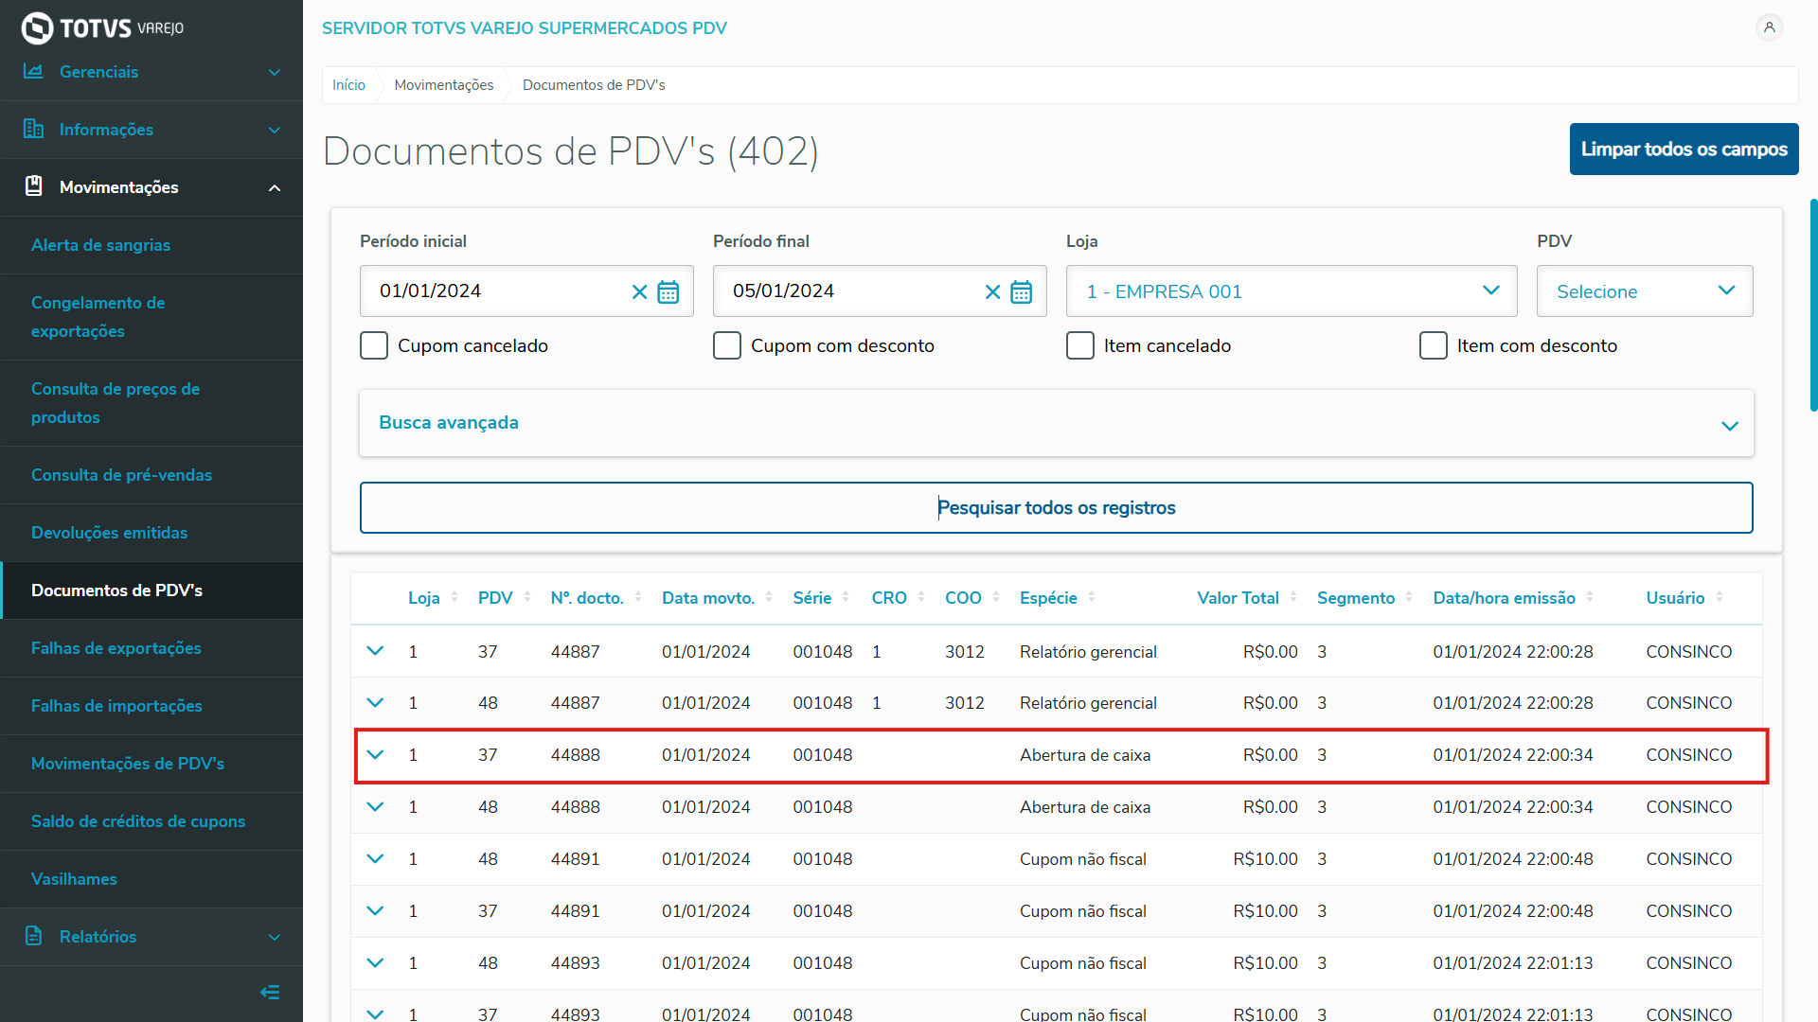Viewport: 1818px width, 1022px height.
Task: Click Pesquisar todos os registros button
Action: point(1056,508)
